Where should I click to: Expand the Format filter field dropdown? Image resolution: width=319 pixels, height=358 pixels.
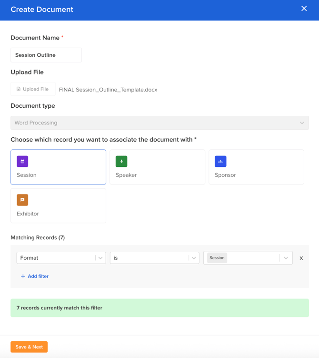pyautogui.click(x=100, y=258)
